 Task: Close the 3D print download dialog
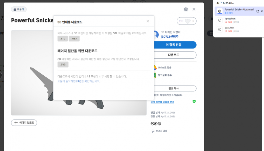pyautogui.click(x=148, y=21)
